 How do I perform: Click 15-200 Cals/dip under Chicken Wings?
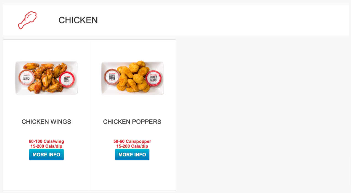click(46, 146)
